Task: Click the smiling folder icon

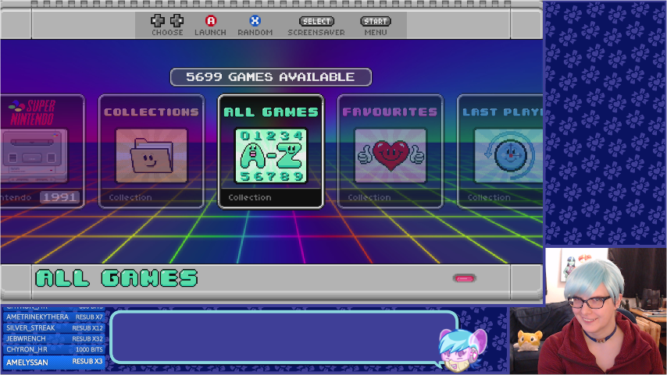Action: [152, 156]
